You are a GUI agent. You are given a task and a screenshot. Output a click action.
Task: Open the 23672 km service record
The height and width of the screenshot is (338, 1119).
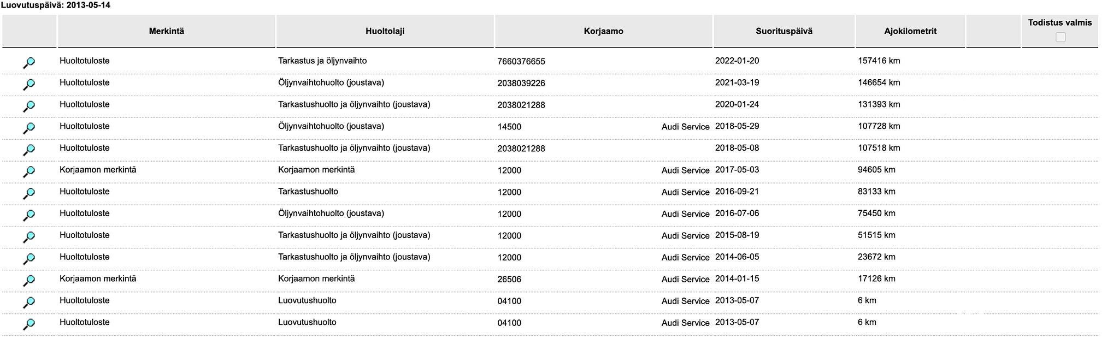(29, 259)
